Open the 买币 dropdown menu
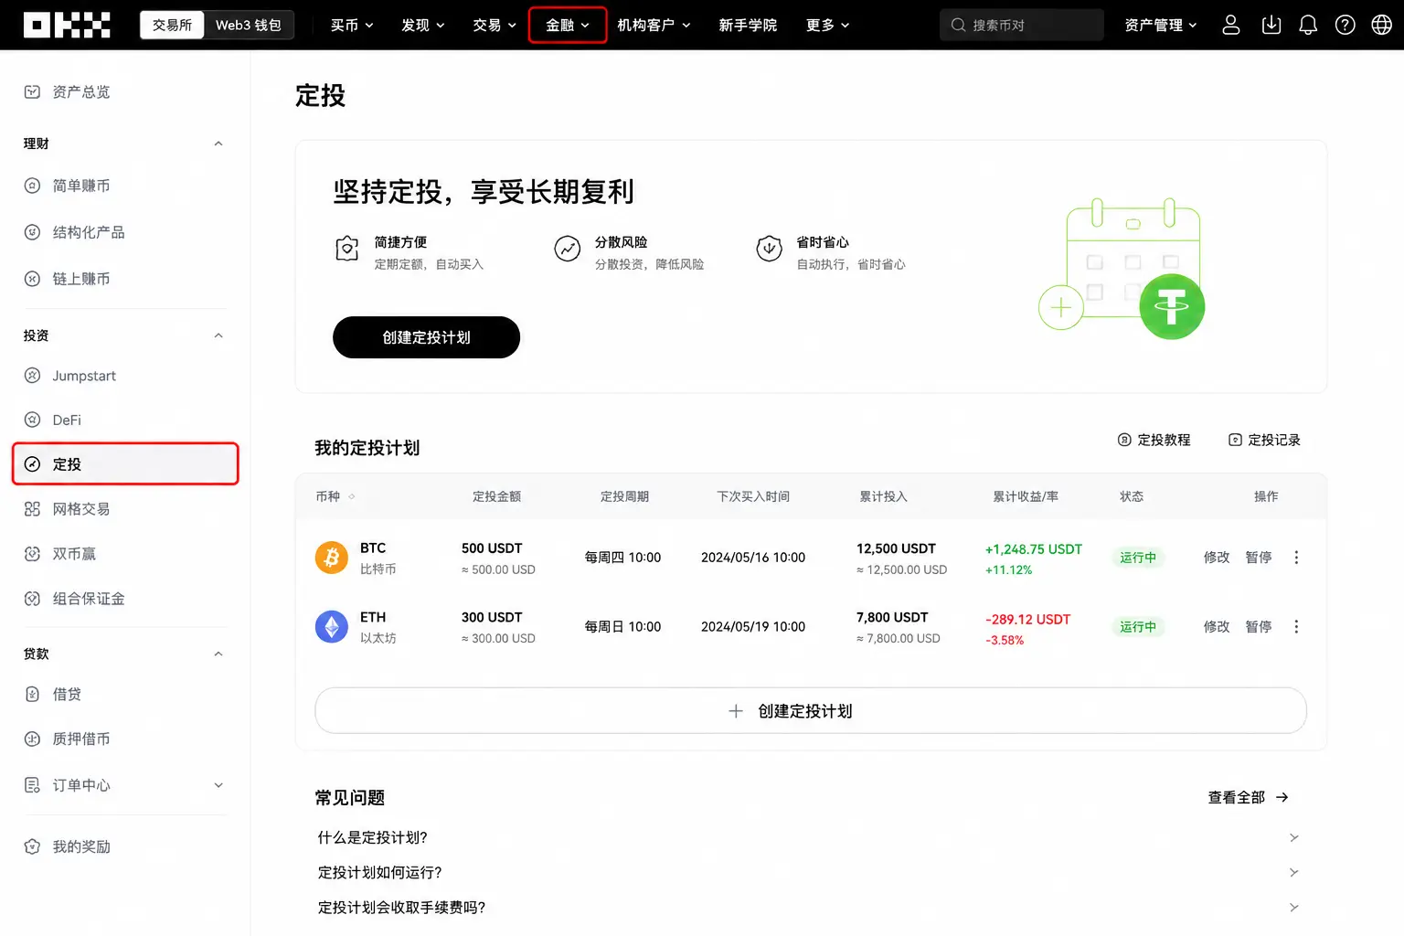Image resolution: width=1404 pixels, height=936 pixels. [x=352, y=25]
